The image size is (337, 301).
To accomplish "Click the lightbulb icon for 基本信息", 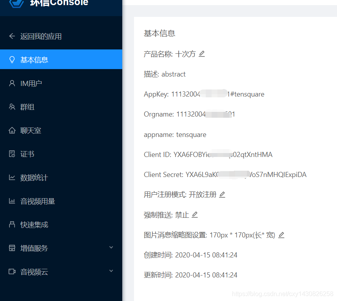I will pyautogui.click(x=12, y=60).
